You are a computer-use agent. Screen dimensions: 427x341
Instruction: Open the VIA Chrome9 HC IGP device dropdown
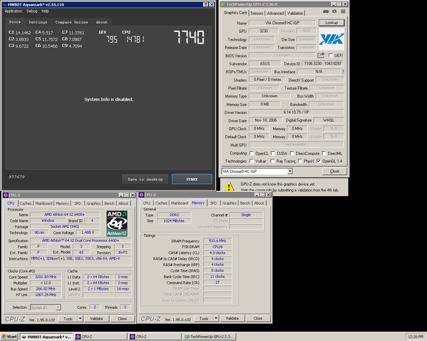[x=290, y=171]
